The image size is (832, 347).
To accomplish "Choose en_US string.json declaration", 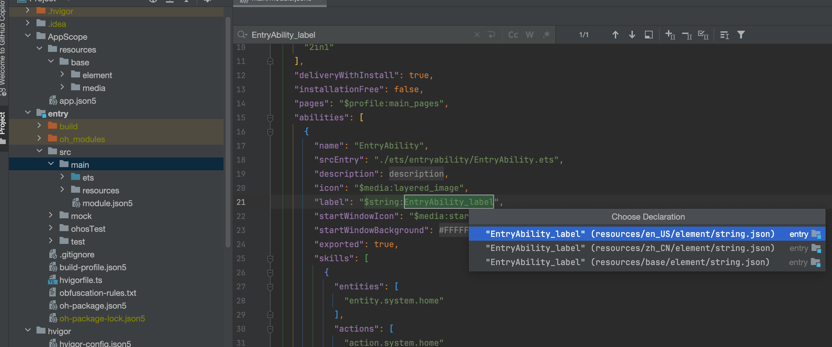I will [647, 234].
